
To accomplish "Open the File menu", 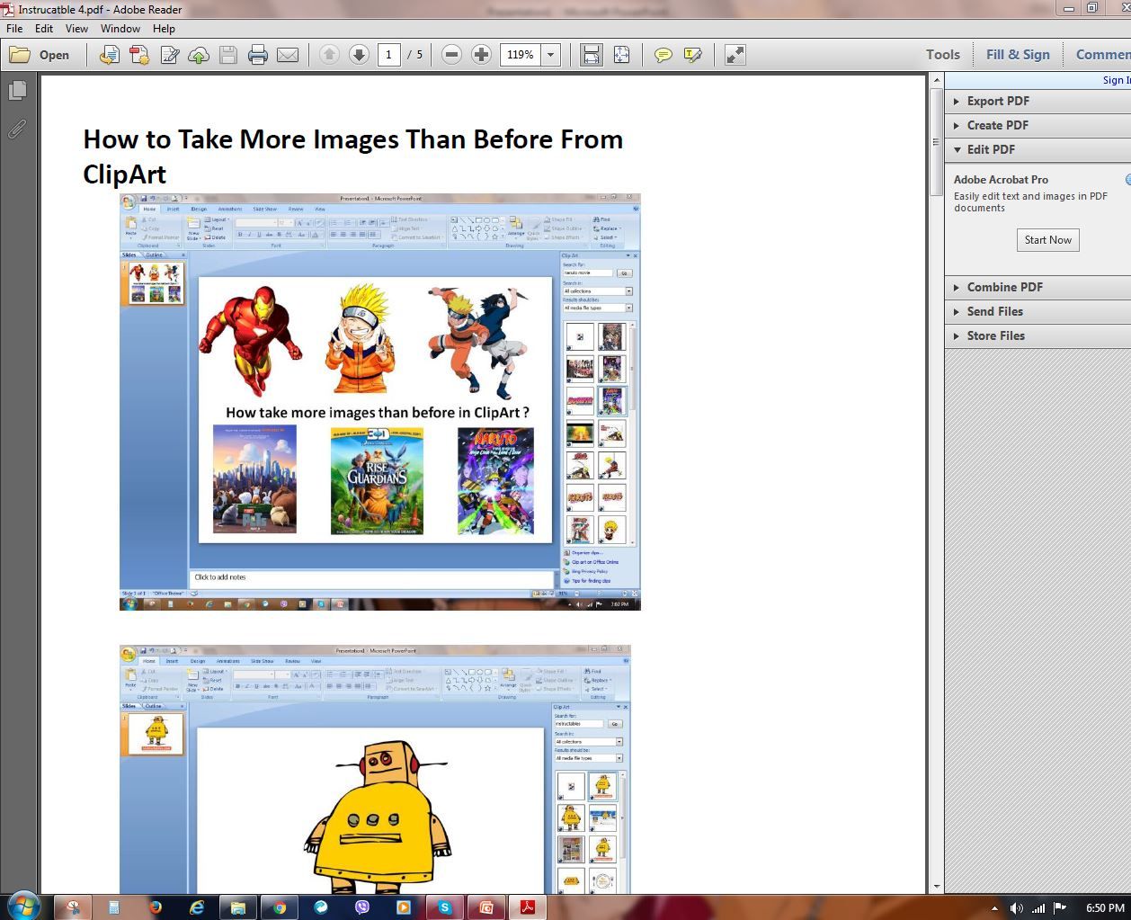I will tap(14, 29).
